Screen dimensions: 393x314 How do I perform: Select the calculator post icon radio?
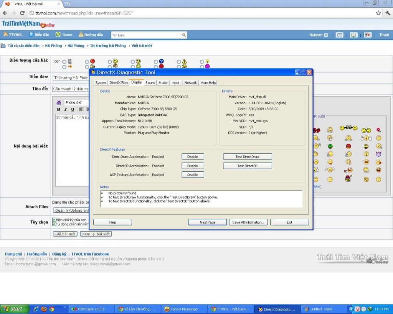(64, 62)
